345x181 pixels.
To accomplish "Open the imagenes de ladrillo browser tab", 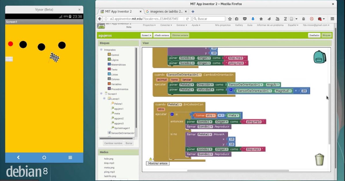I will 166,12.
